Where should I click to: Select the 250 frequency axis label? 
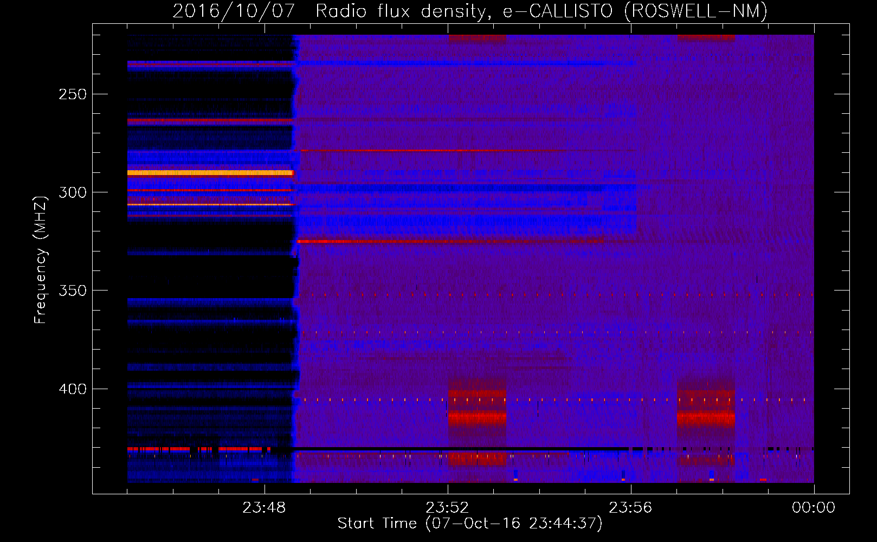(73, 94)
